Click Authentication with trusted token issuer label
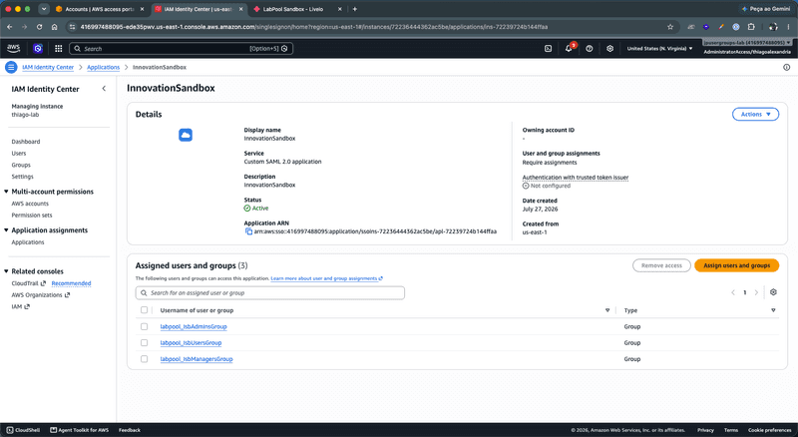The image size is (798, 437). 576,178
